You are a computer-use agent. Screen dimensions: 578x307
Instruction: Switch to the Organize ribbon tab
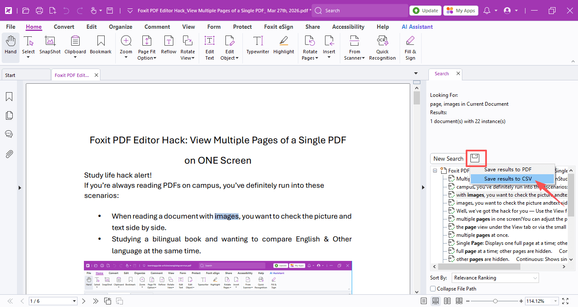coord(120,27)
